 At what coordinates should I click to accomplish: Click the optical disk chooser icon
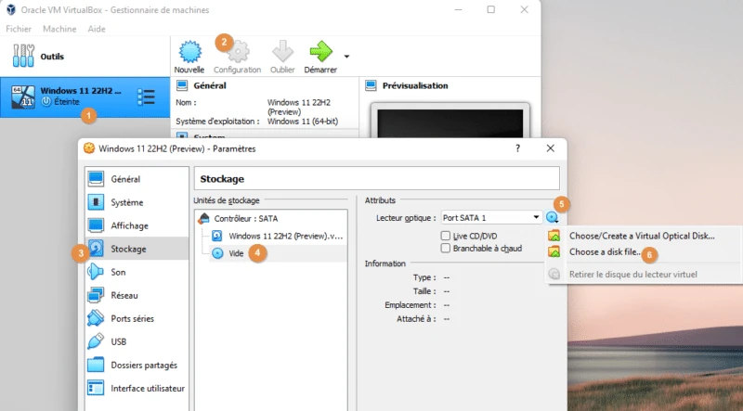click(x=552, y=217)
